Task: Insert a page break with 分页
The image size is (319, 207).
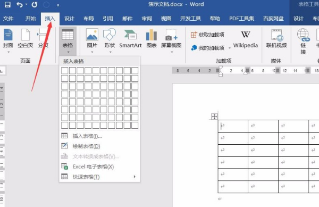Action: click(x=43, y=38)
